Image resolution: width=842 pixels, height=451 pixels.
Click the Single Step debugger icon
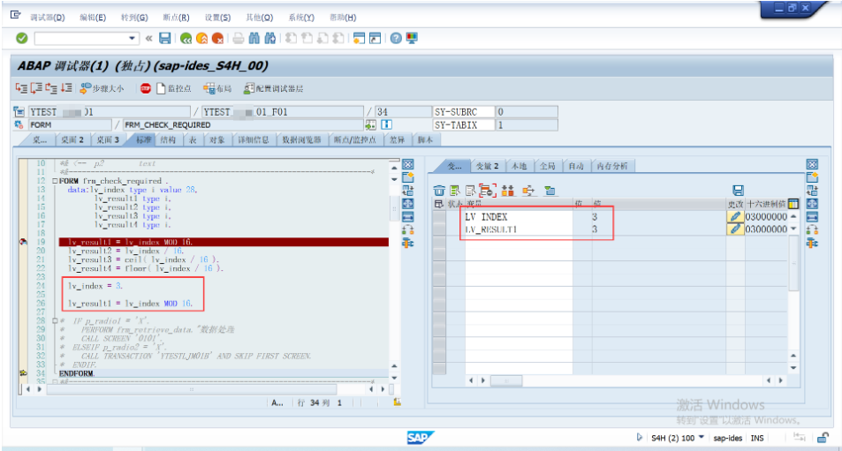click(21, 88)
